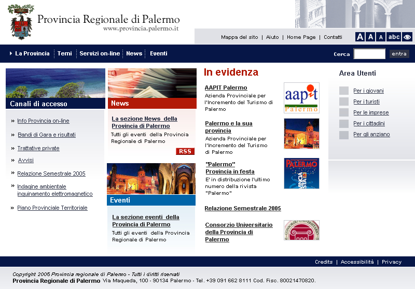Viewport: 415px width, 289px height.
Task: Open the Eventi menu item
Action: [x=159, y=53]
